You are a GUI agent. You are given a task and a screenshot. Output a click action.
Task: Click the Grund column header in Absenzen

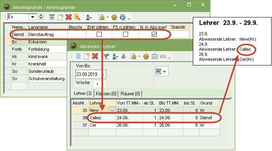[210, 103]
